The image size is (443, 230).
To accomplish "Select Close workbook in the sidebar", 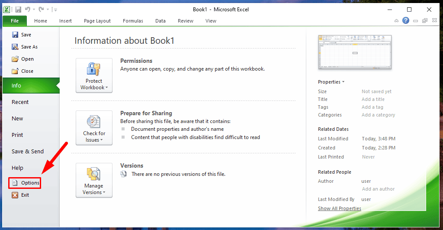I will pyautogui.click(x=27, y=71).
